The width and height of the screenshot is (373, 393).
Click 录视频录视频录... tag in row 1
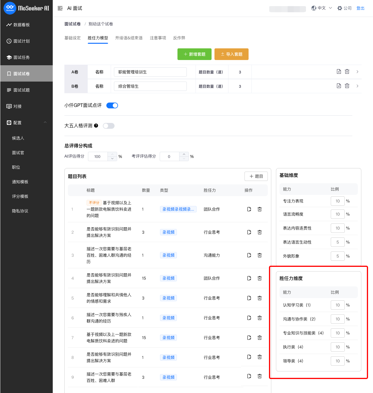pyautogui.click(x=178, y=209)
